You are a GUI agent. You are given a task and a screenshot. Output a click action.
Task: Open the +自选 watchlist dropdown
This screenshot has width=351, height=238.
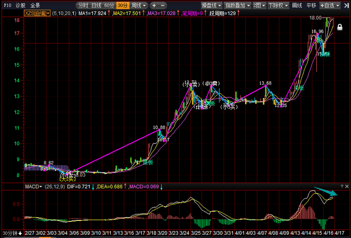(x=330, y=5)
